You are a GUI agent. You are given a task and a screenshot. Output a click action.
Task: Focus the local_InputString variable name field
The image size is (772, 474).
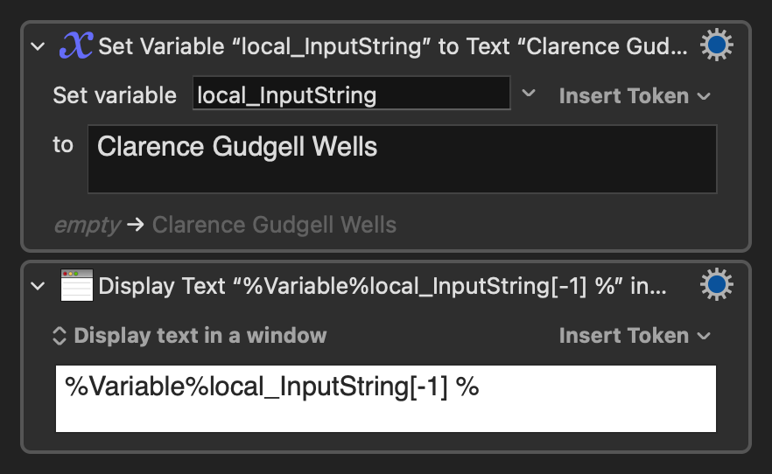coord(352,93)
